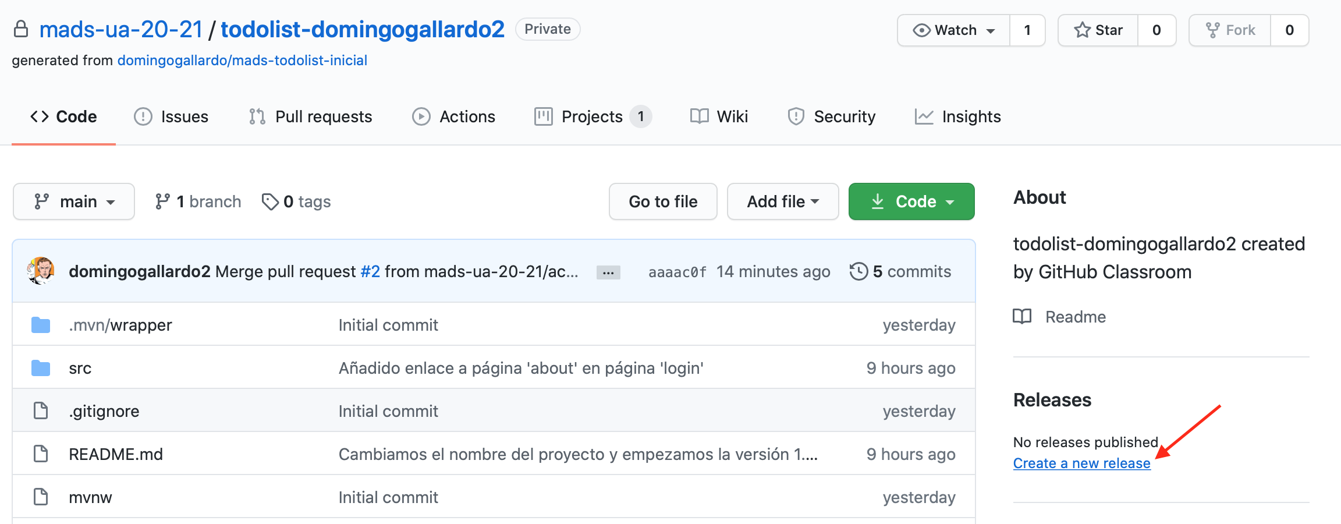The image size is (1341, 524).
Task: Click the Go to file button
Action: [663, 201]
